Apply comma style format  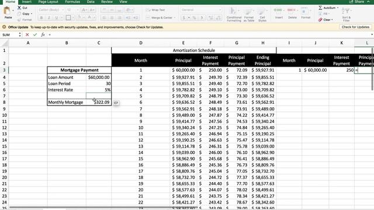(x=202, y=17)
